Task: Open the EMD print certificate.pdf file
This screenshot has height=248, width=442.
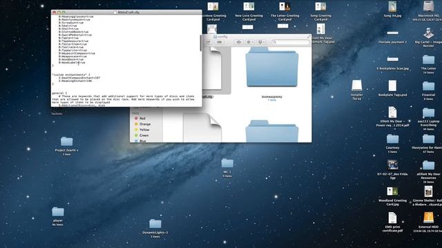Action: (392, 218)
